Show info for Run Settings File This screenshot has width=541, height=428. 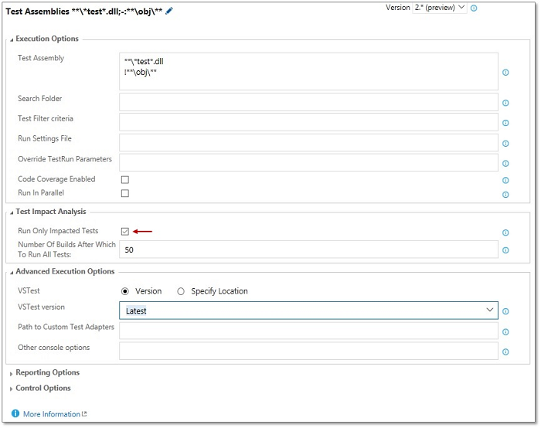(x=505, y=144)
